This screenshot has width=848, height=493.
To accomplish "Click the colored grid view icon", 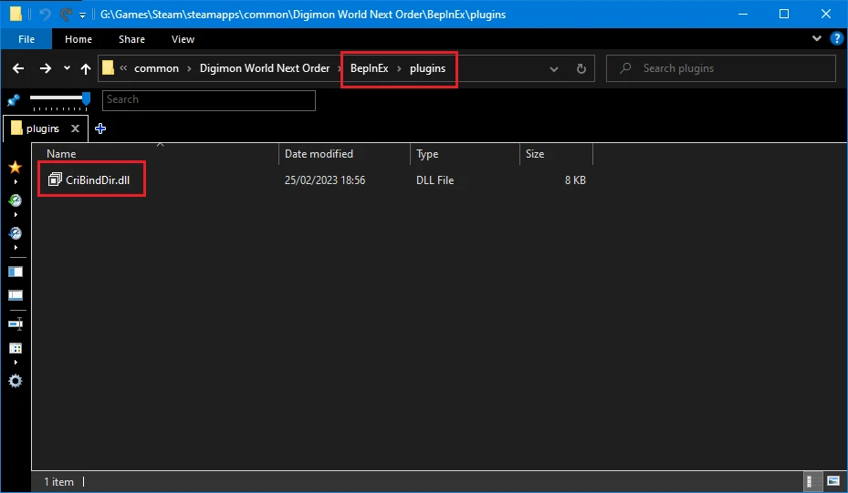I will 16,348.
